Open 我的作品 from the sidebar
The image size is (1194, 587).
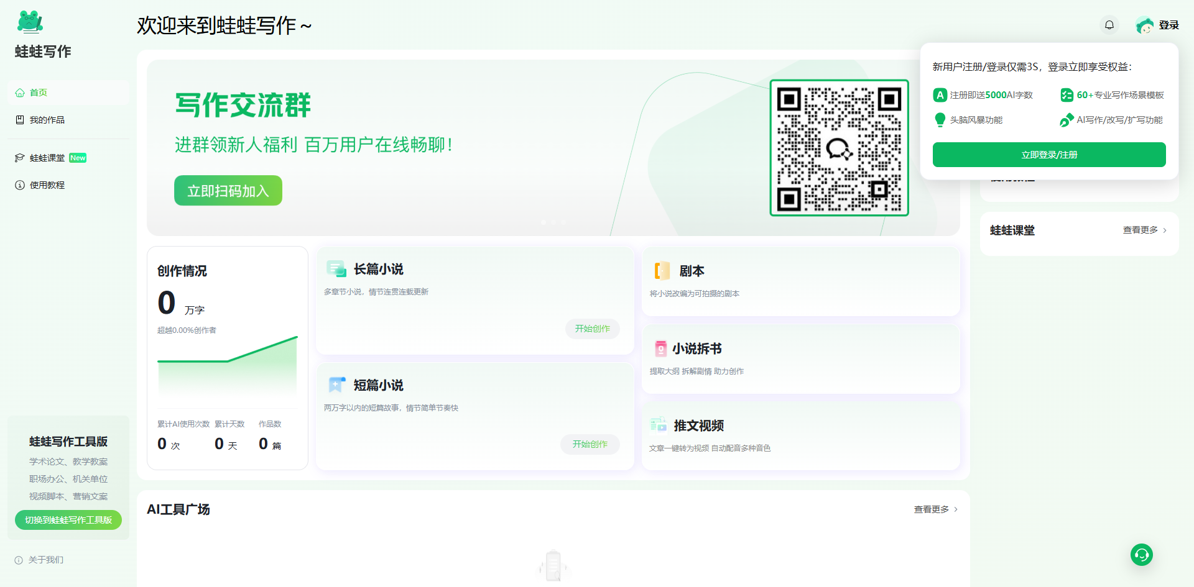(47, 119)
